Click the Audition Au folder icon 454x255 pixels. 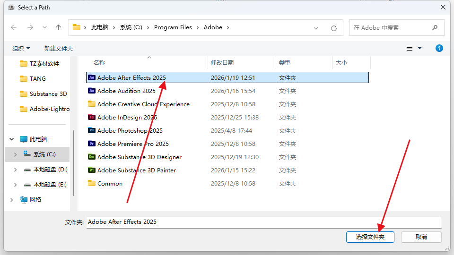point(92,91)
